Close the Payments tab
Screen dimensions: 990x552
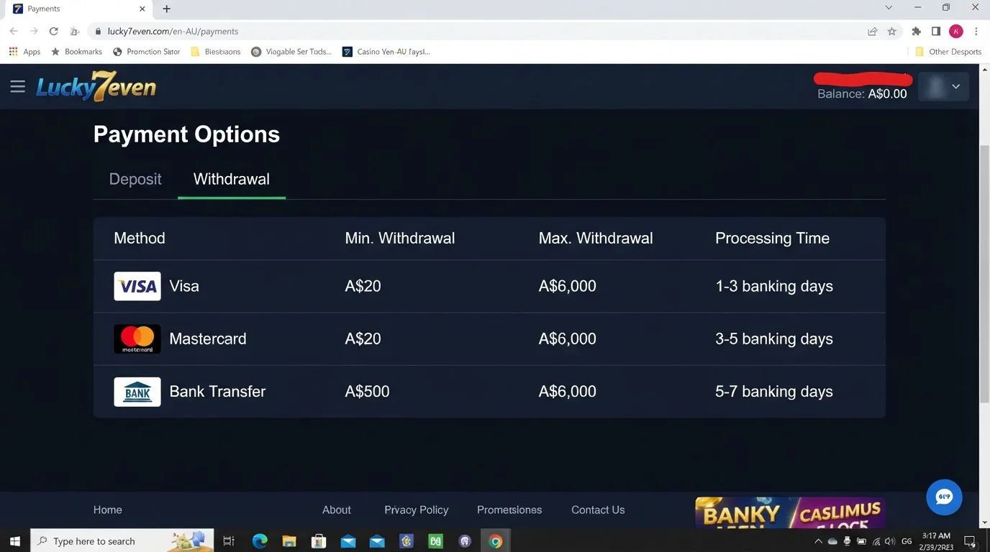142,9
